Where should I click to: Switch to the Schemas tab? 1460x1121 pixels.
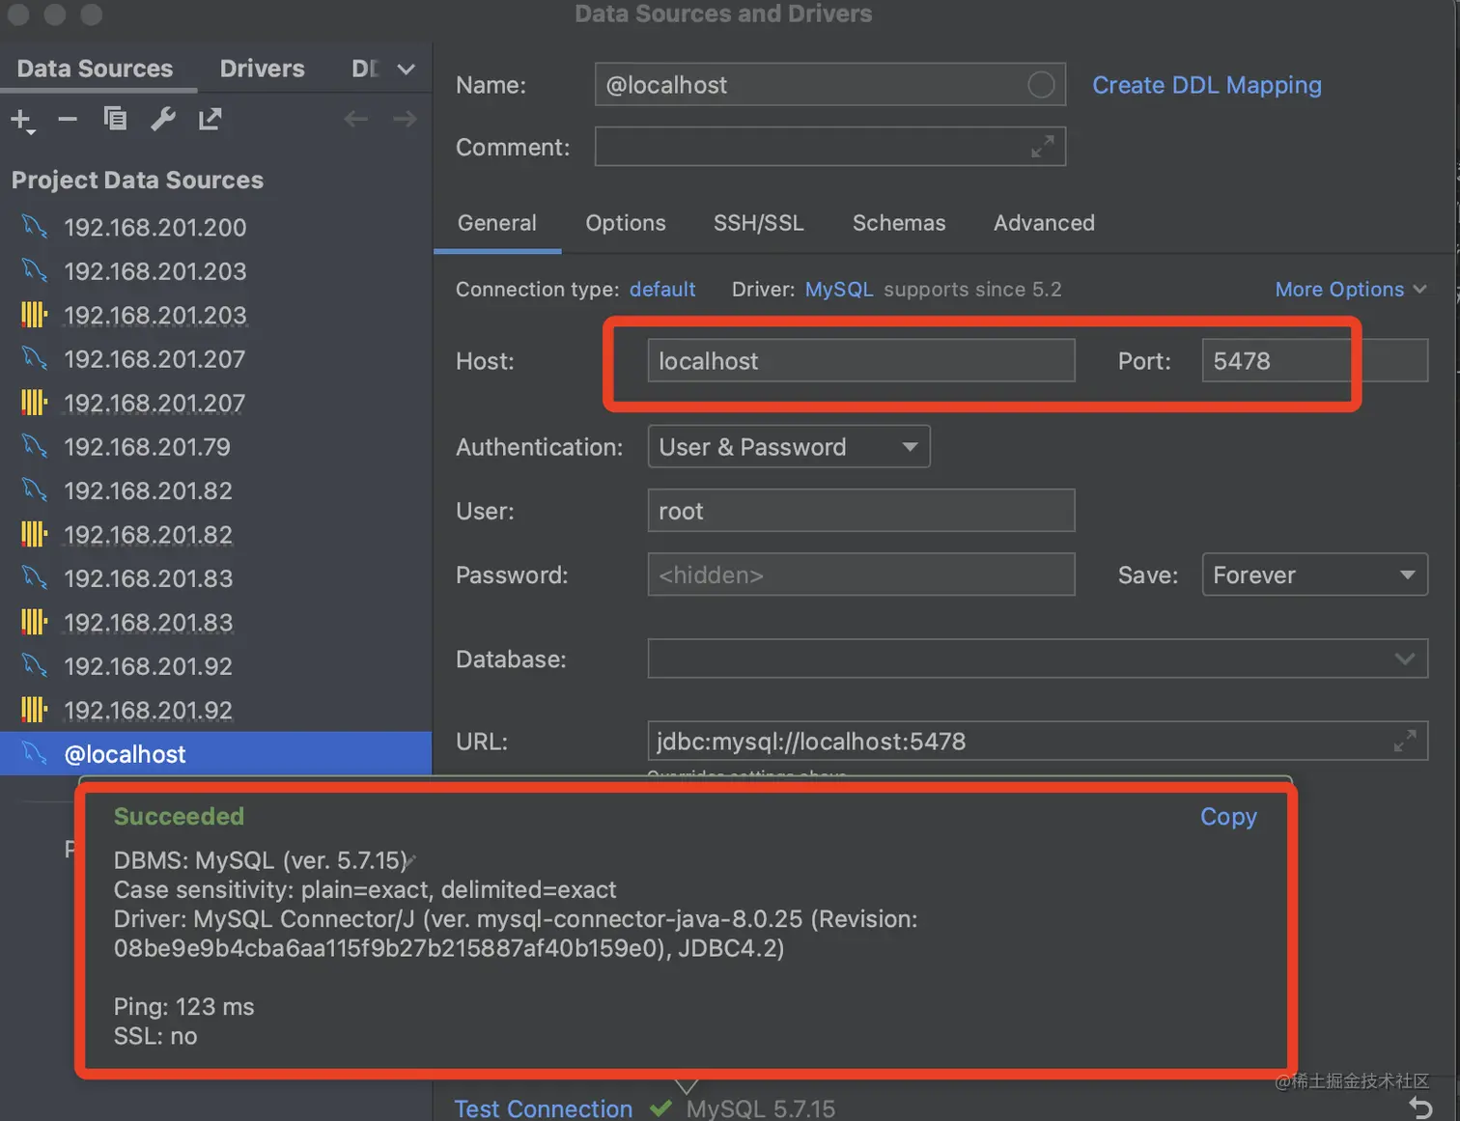[899, 223]
